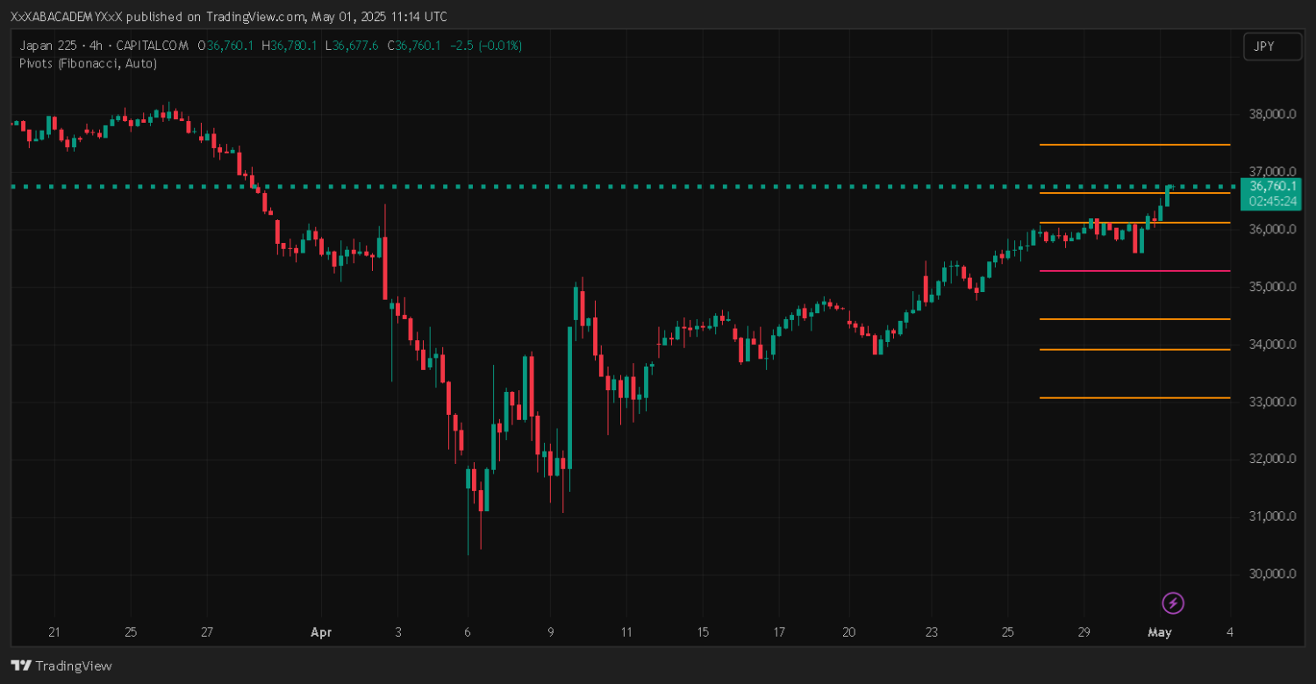This screenshot has width=1316, height=684.
Task: Click the date 21 on time axis
Action: tap(54, 632)
